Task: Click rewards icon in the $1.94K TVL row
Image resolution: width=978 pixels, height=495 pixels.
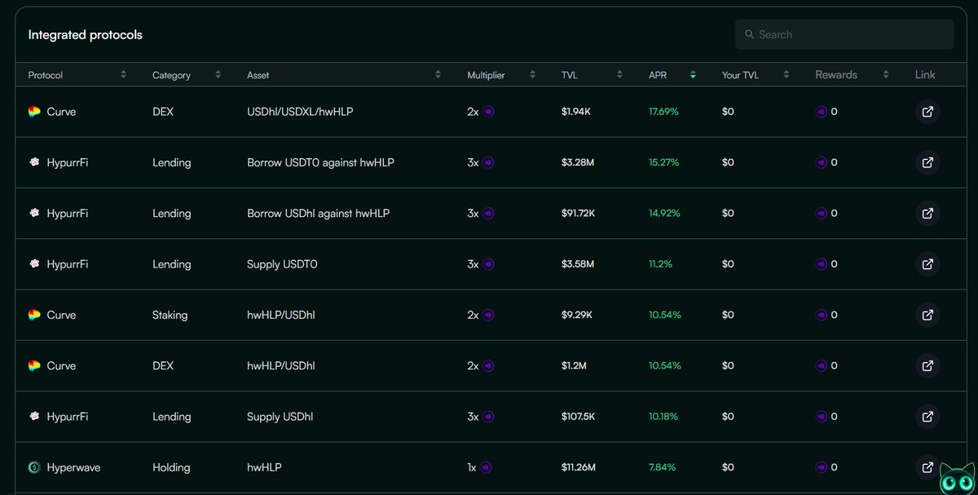Action: pos(822,112)
